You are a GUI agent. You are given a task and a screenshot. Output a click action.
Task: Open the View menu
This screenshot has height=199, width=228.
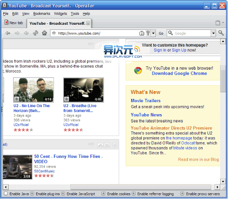(26, 14)
